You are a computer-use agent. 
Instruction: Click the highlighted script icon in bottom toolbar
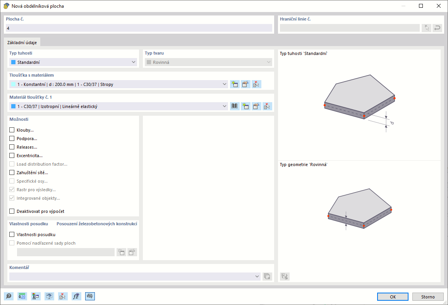click(90, 296)
